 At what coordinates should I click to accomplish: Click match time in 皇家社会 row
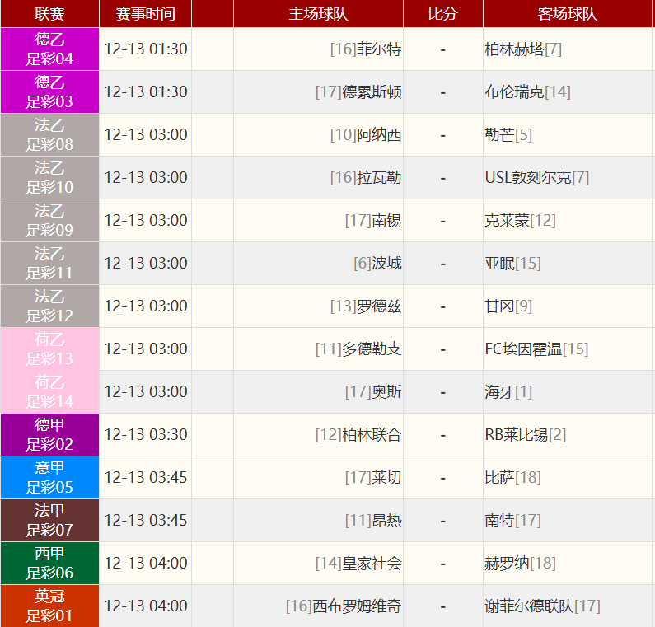145,563
